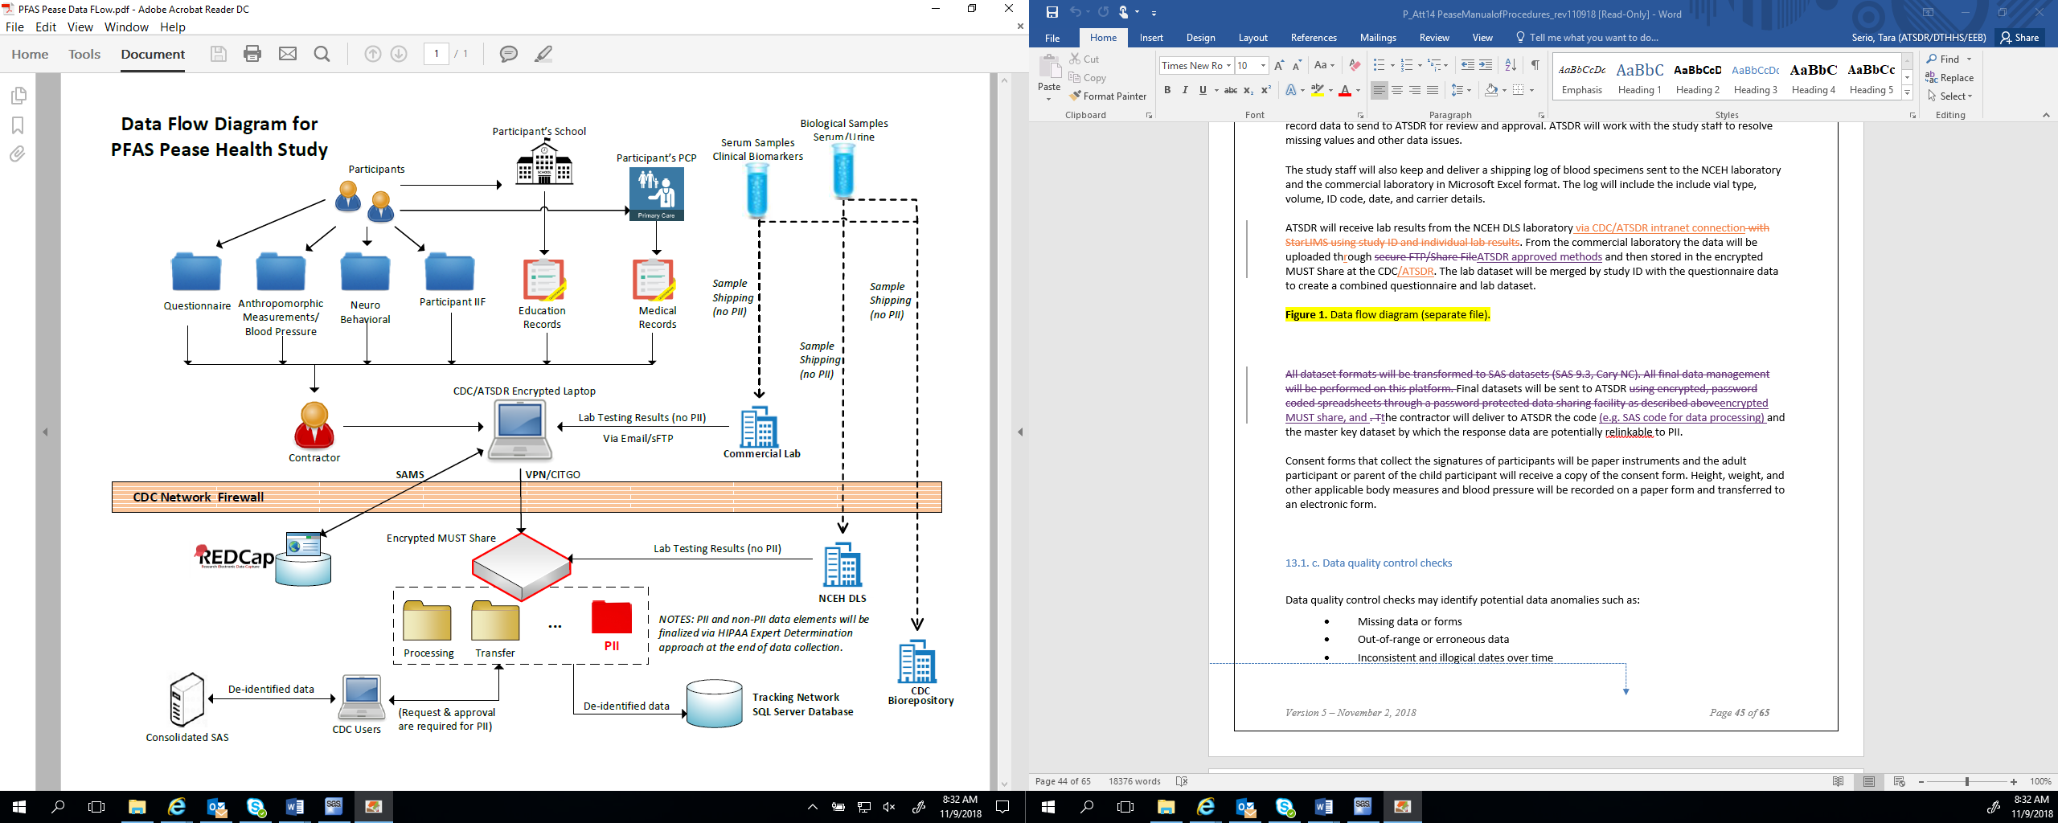Expand the font size dropdown
2058x823 pixels.
tap(1264, 66)
